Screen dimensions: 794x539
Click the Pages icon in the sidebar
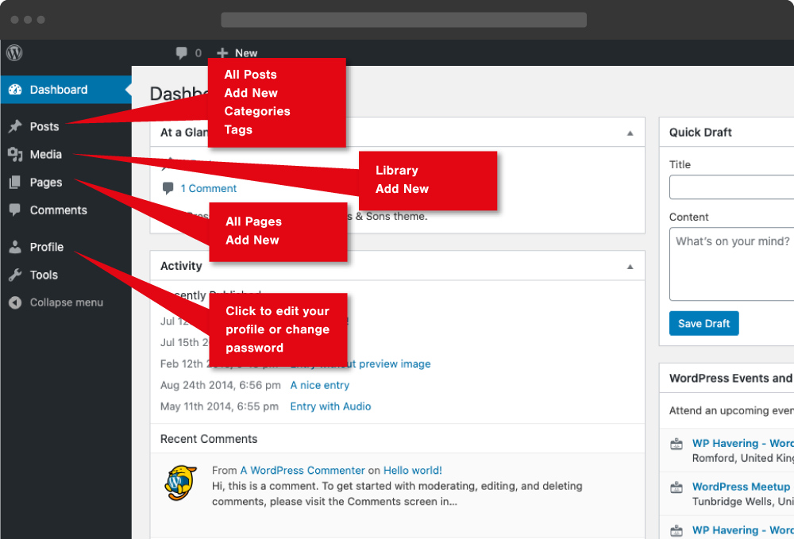15,183
